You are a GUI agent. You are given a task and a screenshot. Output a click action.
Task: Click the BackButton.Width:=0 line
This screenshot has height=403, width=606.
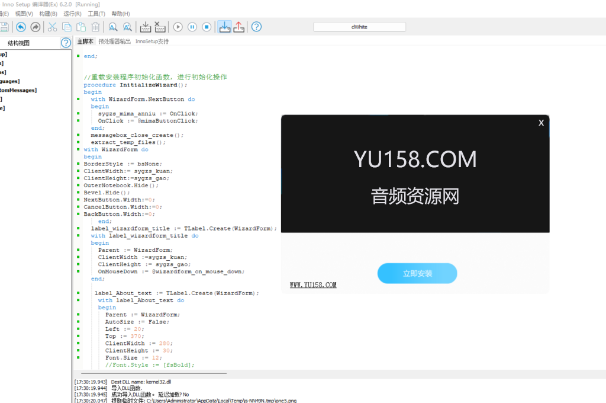coord(120,214)
